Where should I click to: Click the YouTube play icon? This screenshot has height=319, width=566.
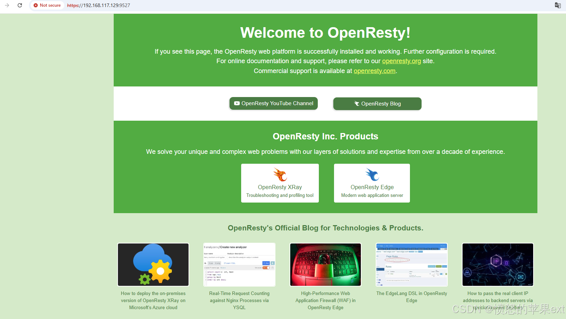(237, 103)
